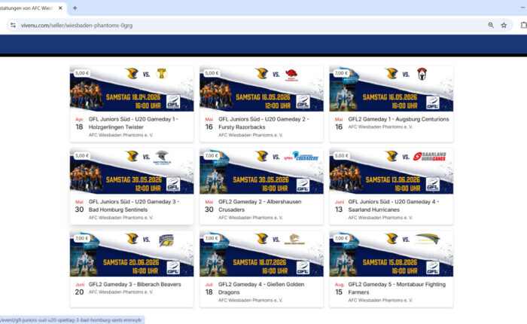Focus the vivenu.com URL address field
This screenshot has width=527, height=324.
pos(226,25)
